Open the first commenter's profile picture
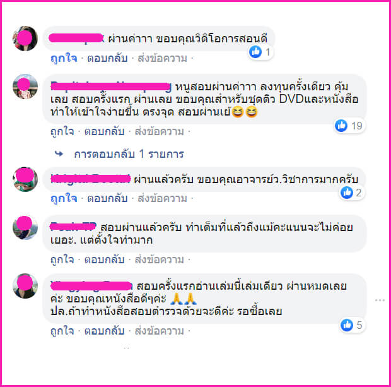The width and height of the screenshot is (391, 387). (25, 39)
